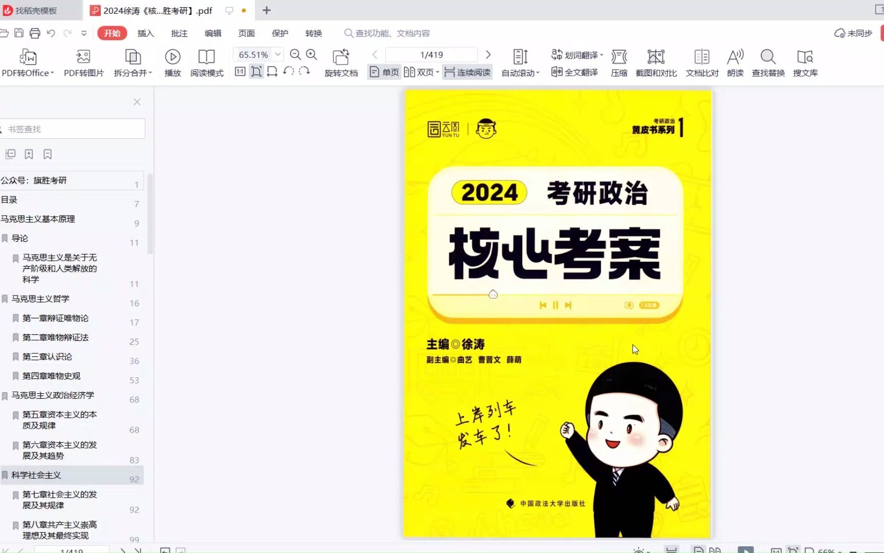
Task: Open 查找替换 find and replace
Action: pos(768,63)
